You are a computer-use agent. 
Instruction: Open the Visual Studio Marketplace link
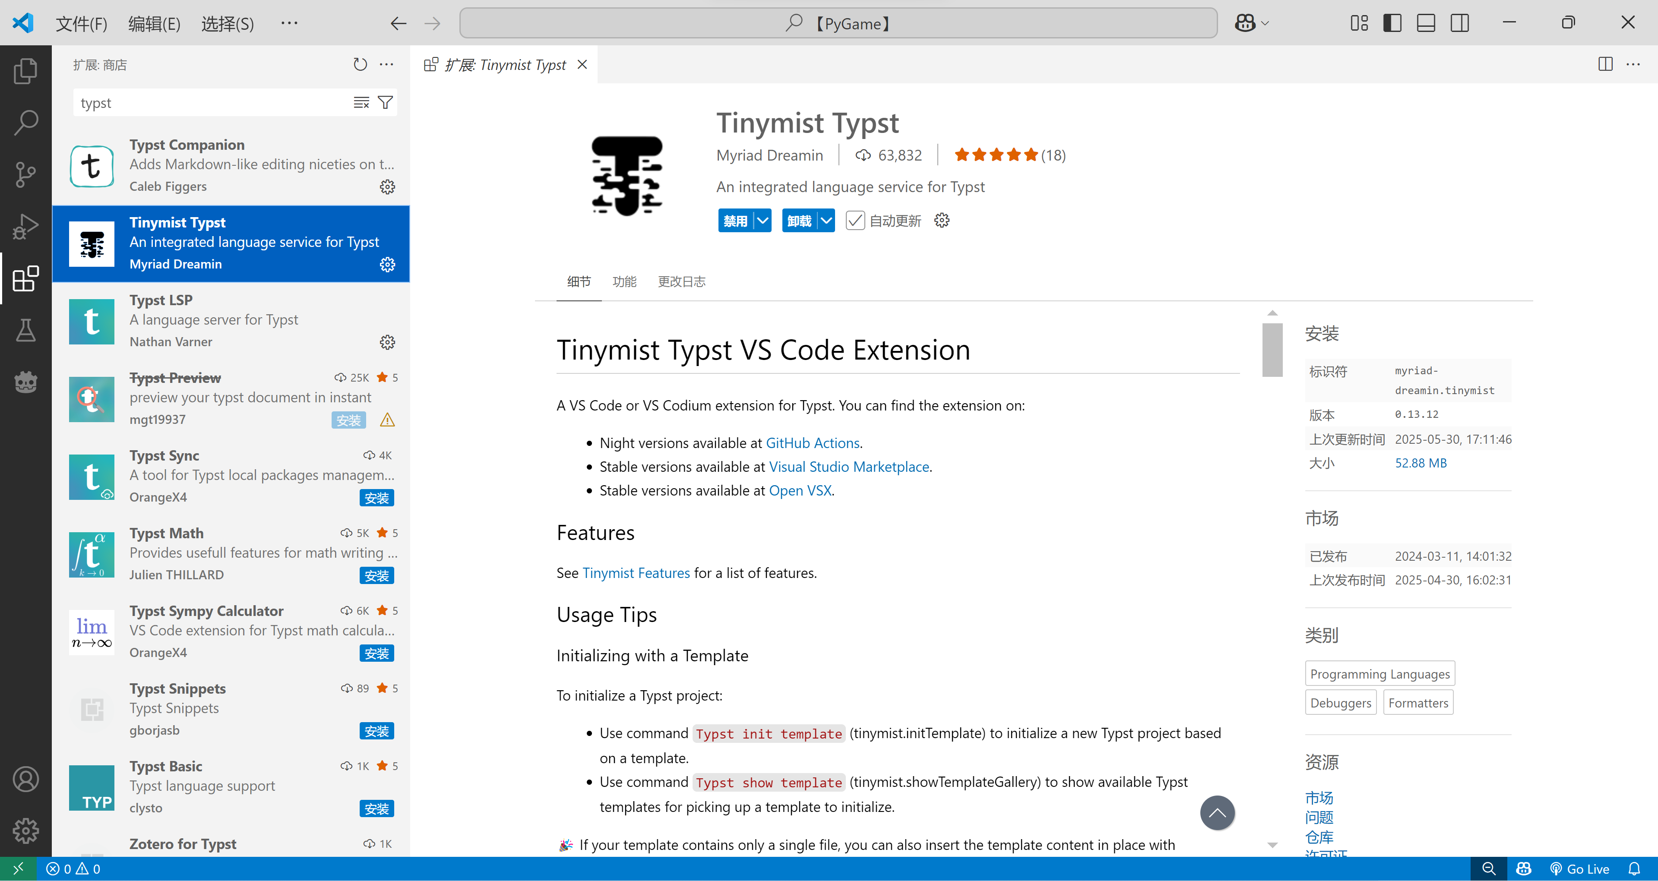coord(848,467)
